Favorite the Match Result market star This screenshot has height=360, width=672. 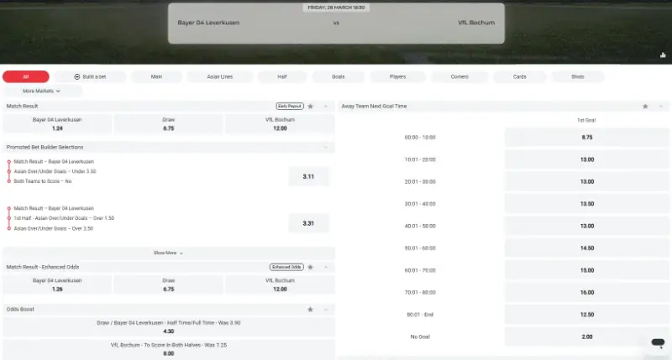[x=311, y=107]
